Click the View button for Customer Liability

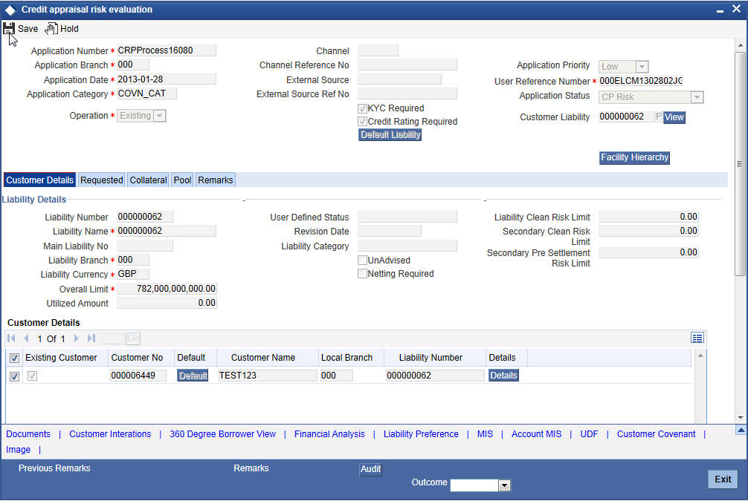(674, 117)
